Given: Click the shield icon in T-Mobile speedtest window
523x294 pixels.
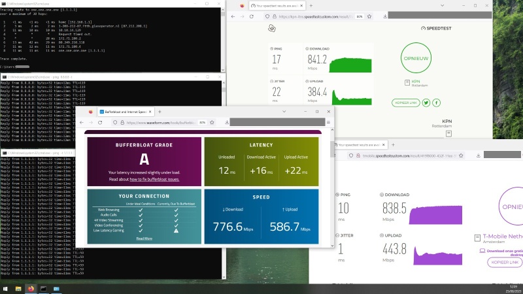Looking at the screenshot, I should click(x=351, y=155).
